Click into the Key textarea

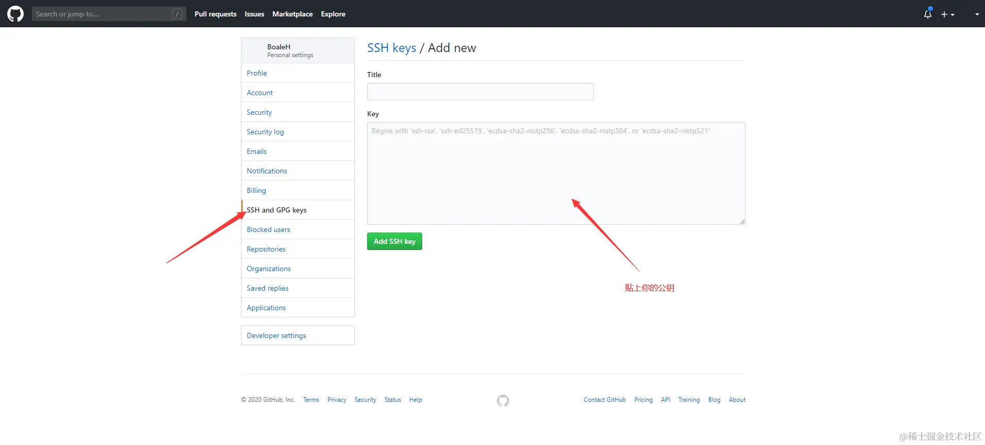coord(556,173)
